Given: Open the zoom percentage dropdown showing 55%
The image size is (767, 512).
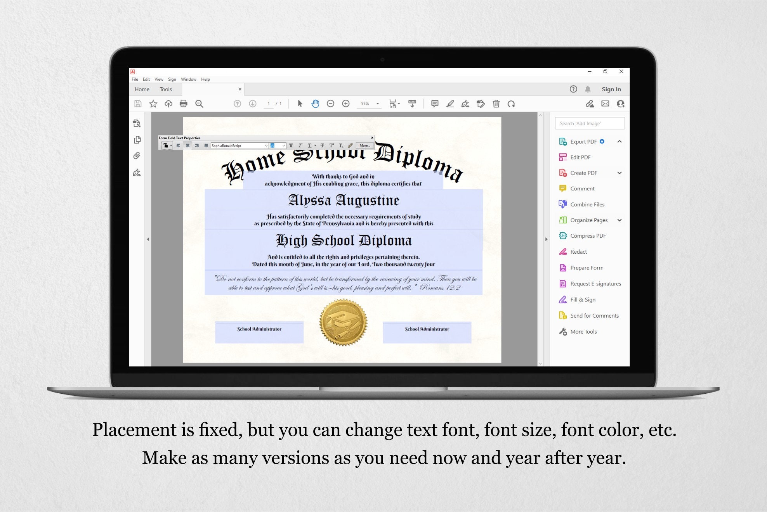Looking at the screenshot, I should (x=377, y=104).
